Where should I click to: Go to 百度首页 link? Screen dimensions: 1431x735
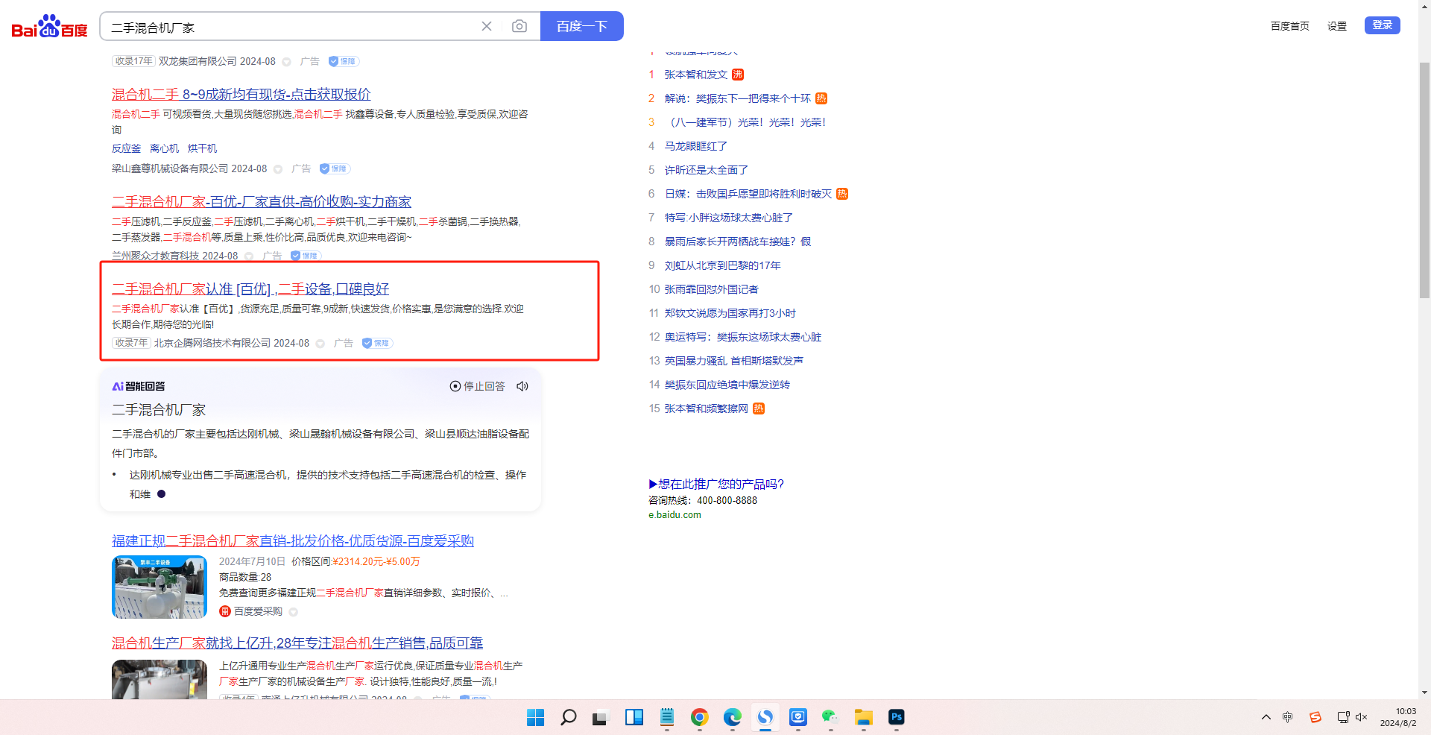tap(1289, 26)
